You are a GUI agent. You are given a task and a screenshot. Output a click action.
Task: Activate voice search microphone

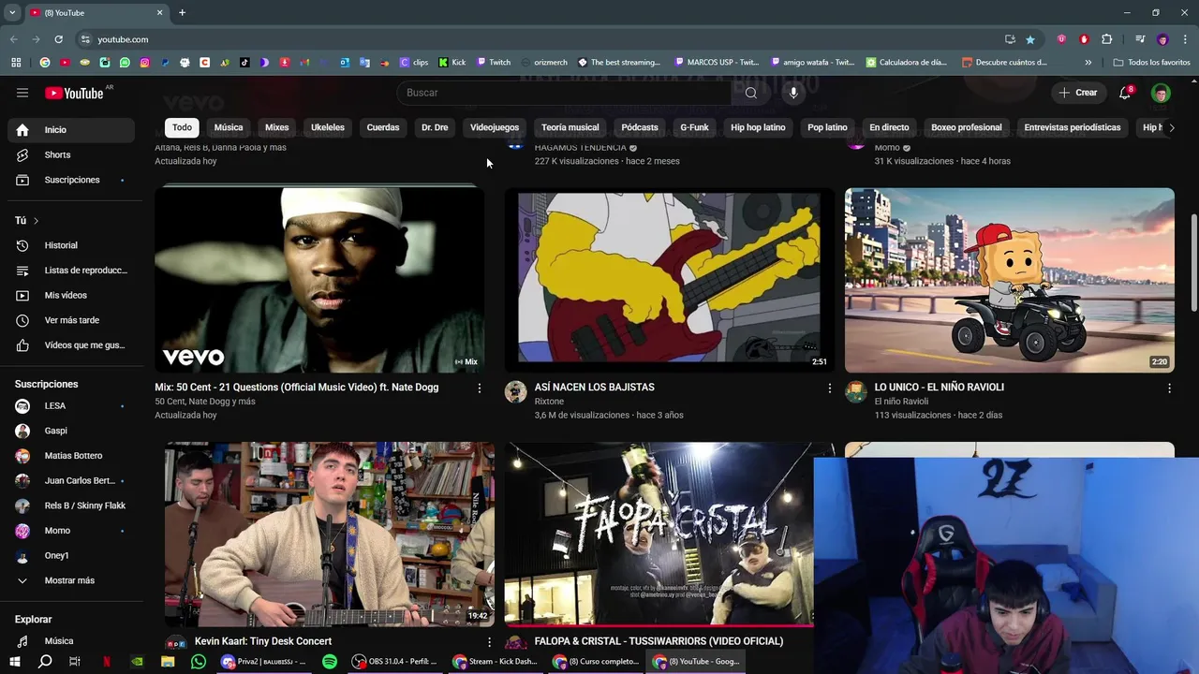pos(793,93)
